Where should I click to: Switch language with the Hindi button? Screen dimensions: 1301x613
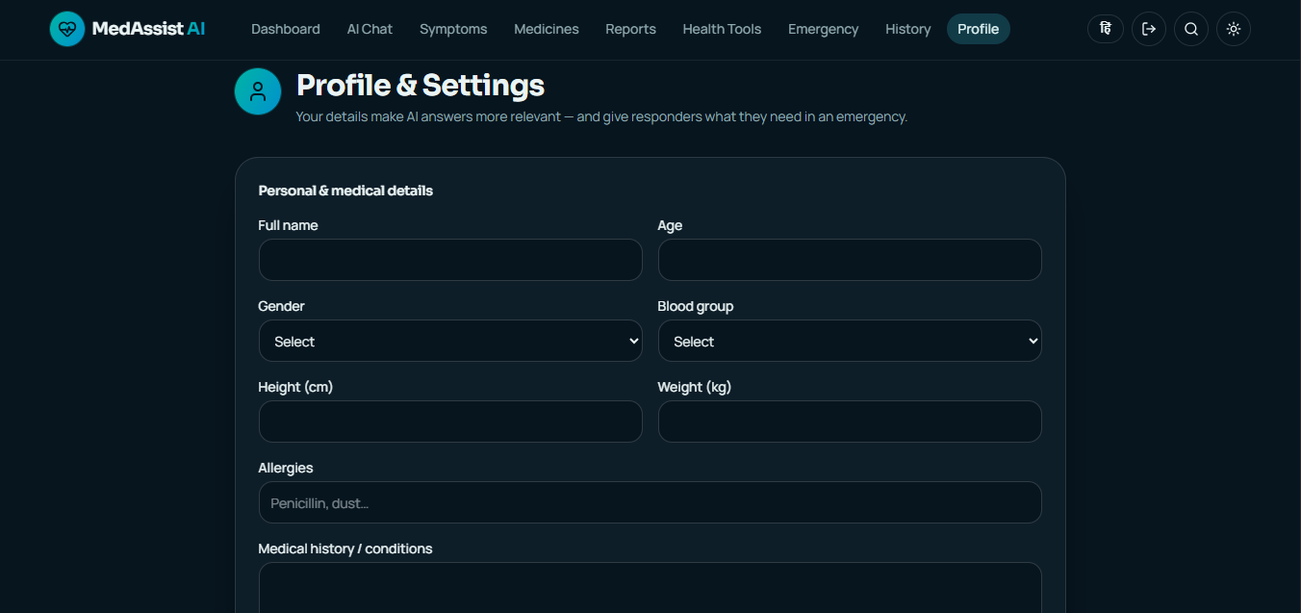point(1106,29)
